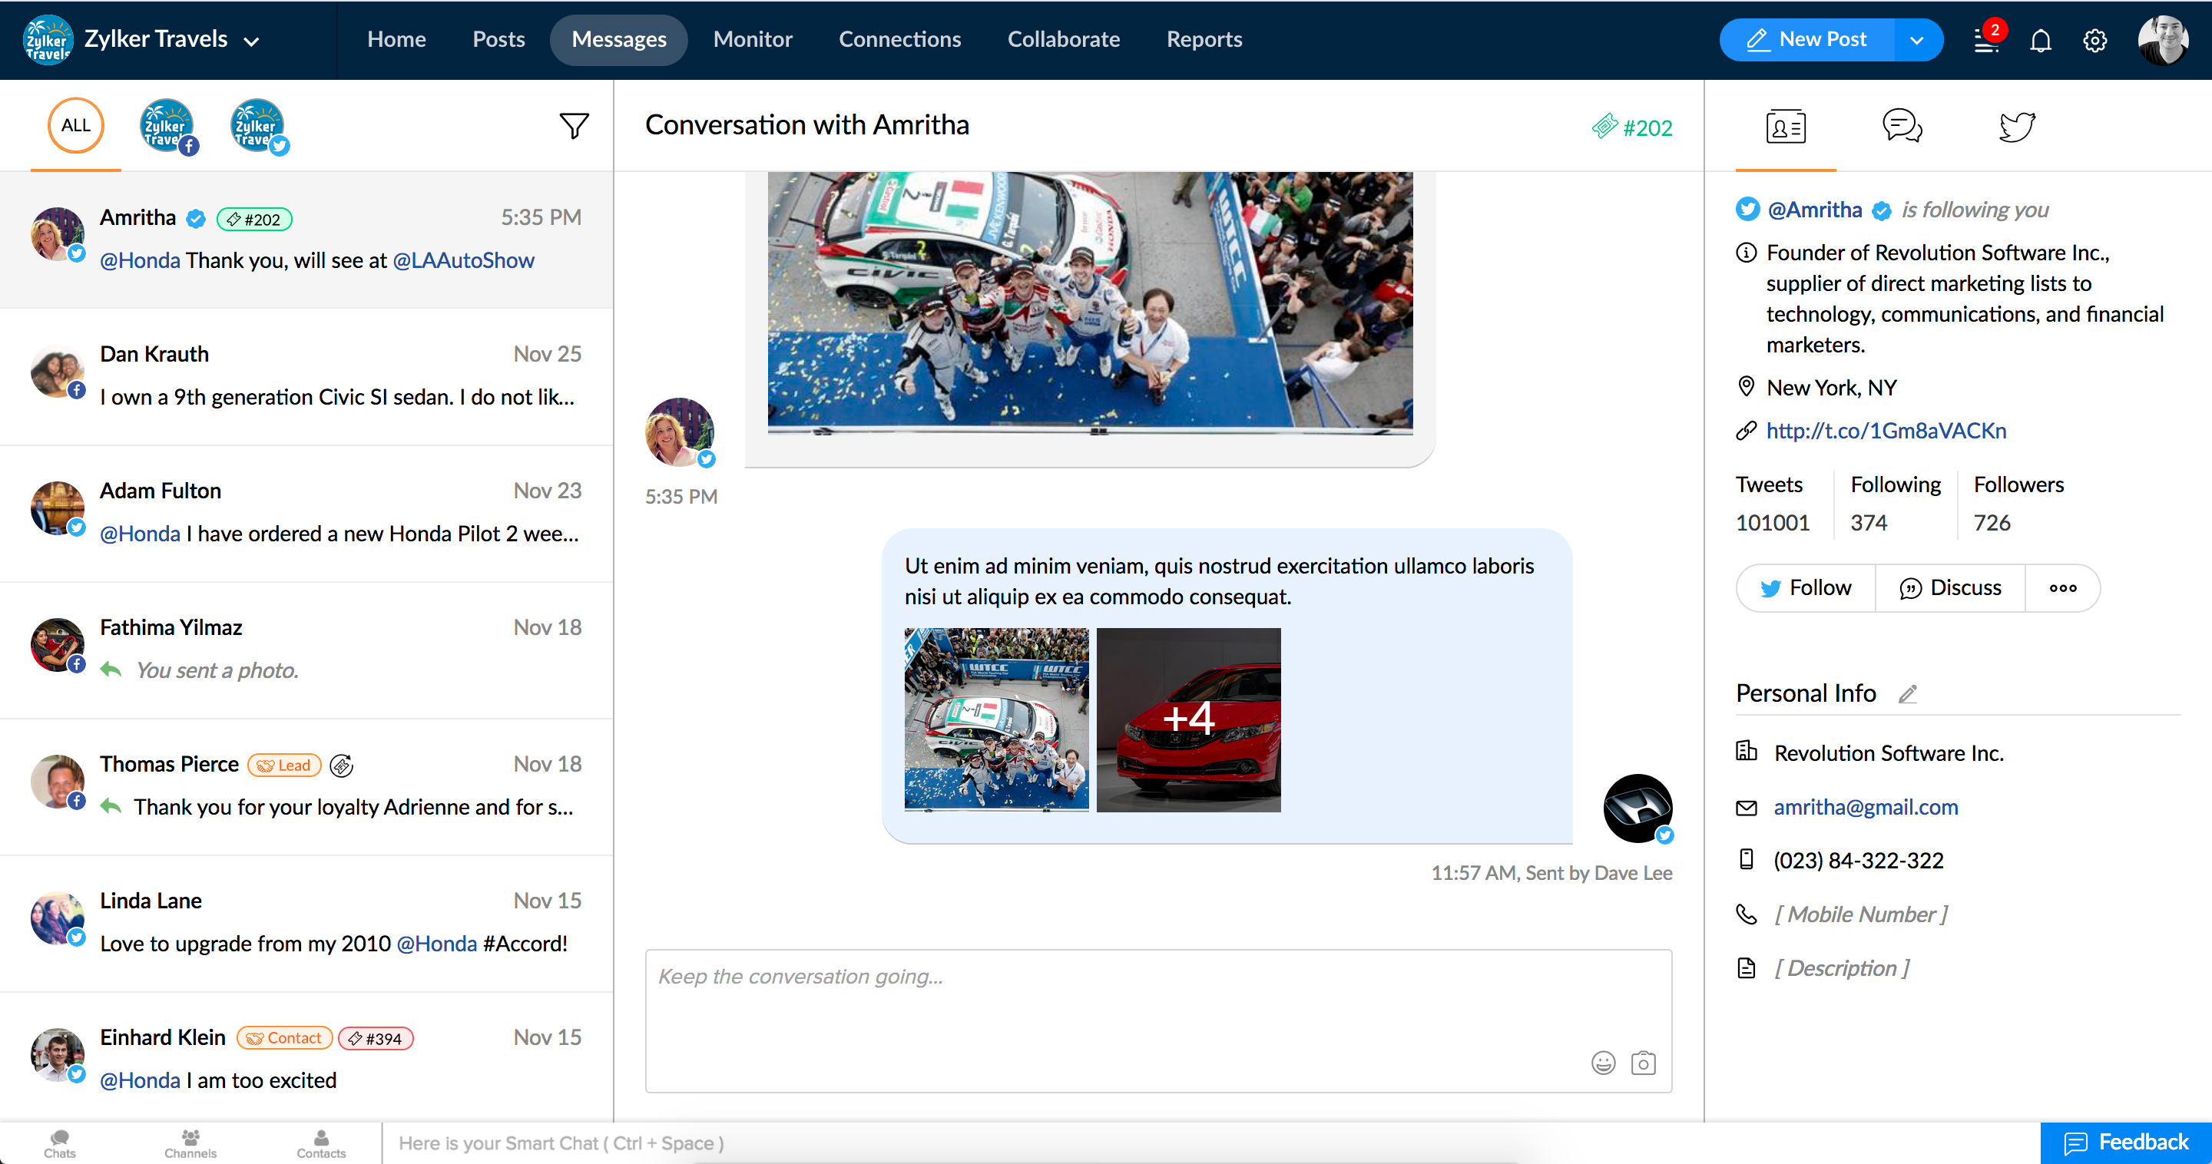Open the settings gear icon
Viewport: 2212px width, 1164px height.
coord(2094,41)
